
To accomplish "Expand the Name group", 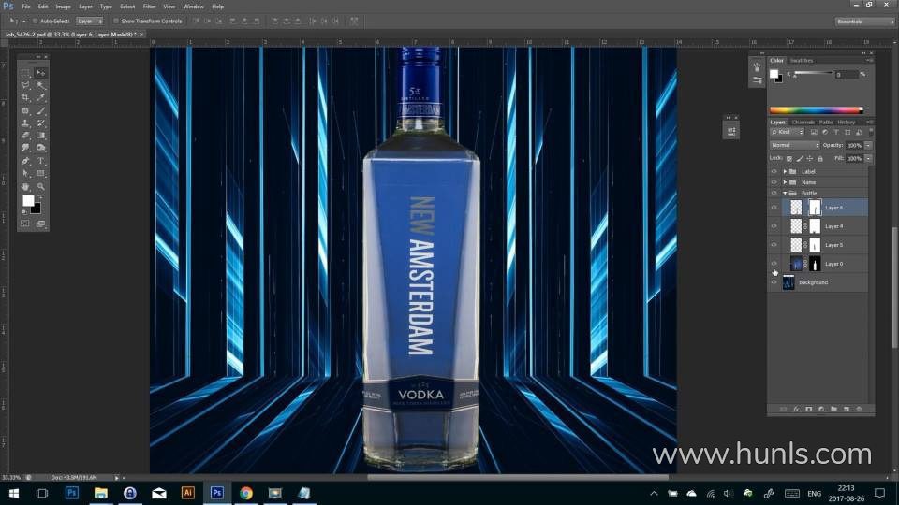I will pyautogui.click(x=785, y=182).
